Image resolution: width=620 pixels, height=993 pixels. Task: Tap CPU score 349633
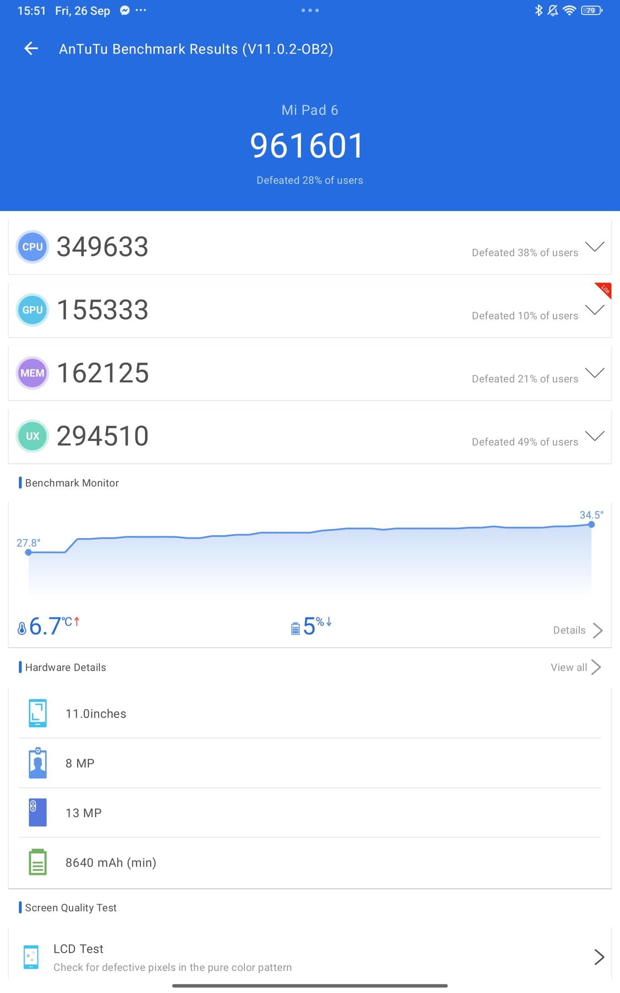pyautogui.click(x=103, y=247)
